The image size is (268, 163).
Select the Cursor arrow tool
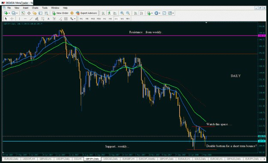point(6,18)
